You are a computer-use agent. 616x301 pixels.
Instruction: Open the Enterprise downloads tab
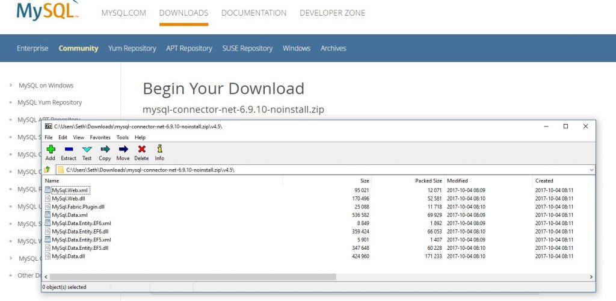tap(32, 48)
